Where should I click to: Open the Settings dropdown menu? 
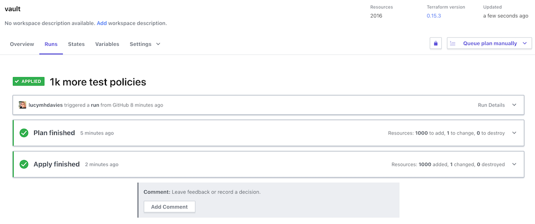pyautogui.click(x=145, y=44)
